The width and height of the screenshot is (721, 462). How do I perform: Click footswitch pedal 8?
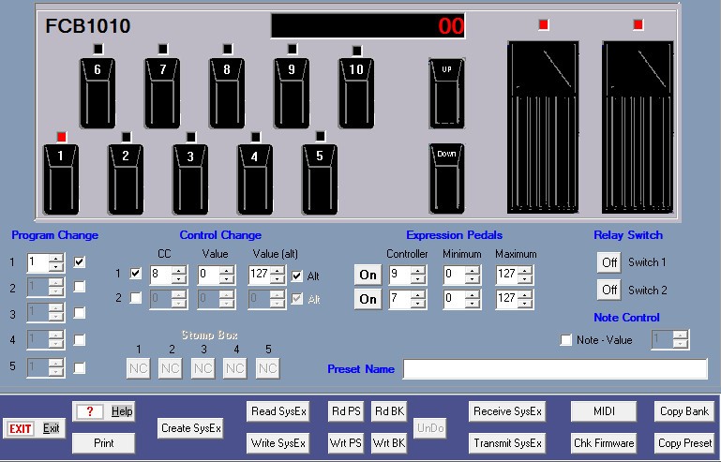[227, 93]
